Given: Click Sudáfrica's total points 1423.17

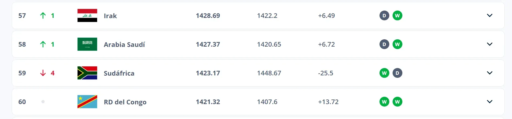Looking at the screenshot, I should pyautogui.click(x=208, y=73).
